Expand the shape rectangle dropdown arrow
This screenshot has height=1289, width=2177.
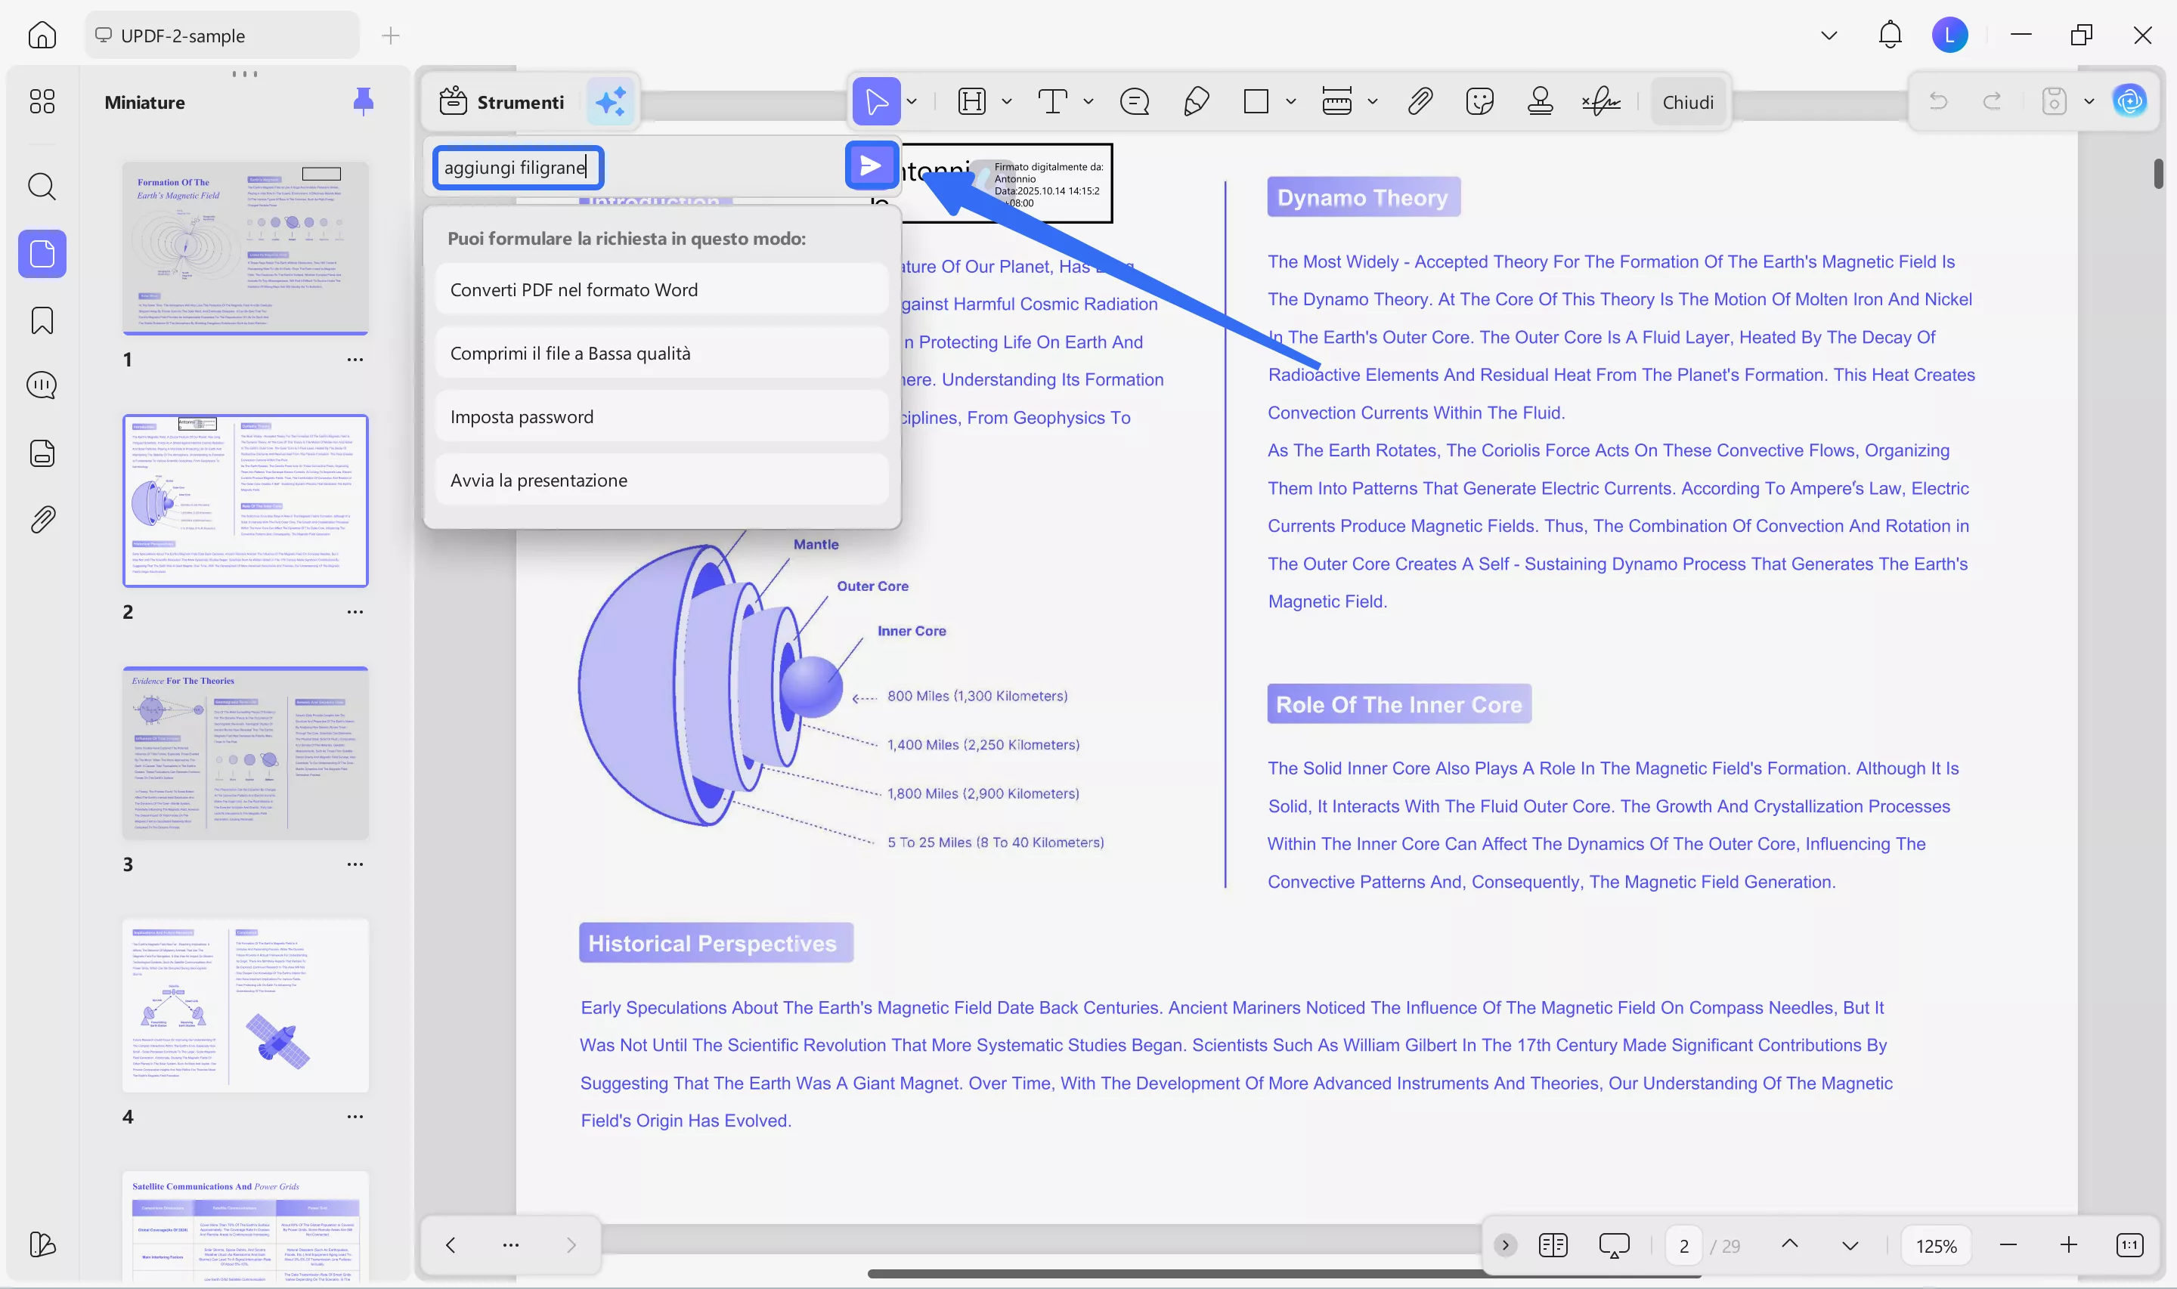coord(1291,102)
